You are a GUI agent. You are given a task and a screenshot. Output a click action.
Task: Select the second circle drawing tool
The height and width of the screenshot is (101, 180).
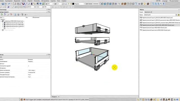(21, 7)
